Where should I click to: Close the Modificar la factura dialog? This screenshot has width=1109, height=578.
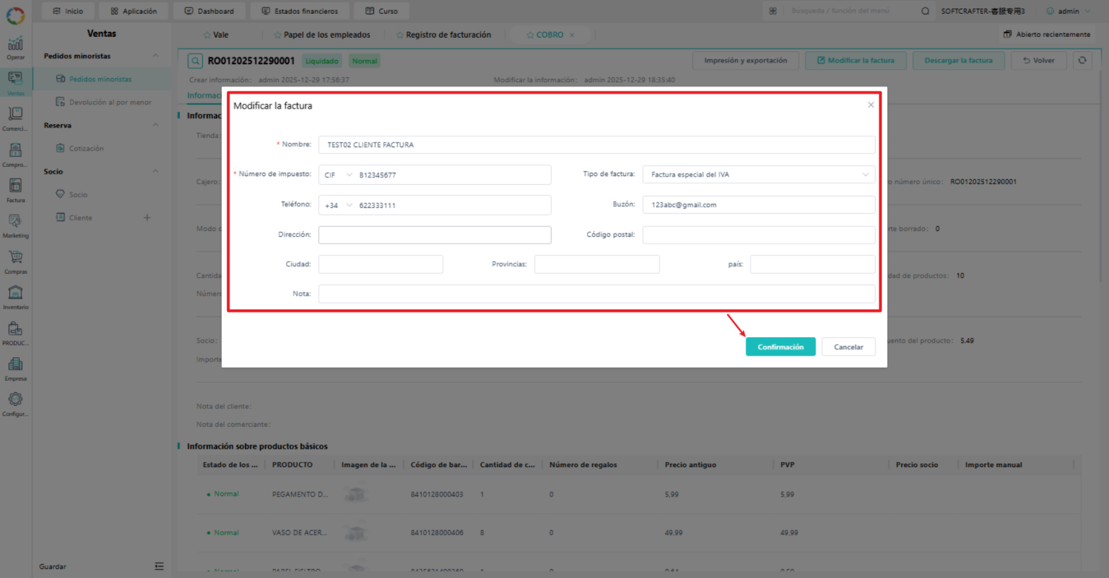pyautogui.click(x=871, y=105)
